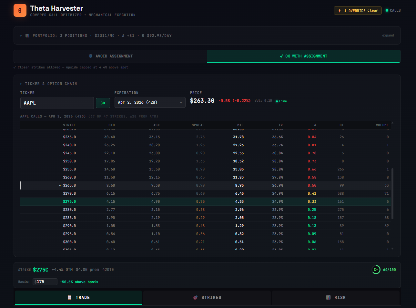Click the target icon beside STRIKES

pos(195,298)
